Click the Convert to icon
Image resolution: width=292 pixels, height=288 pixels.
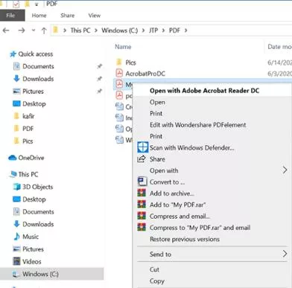142,182
